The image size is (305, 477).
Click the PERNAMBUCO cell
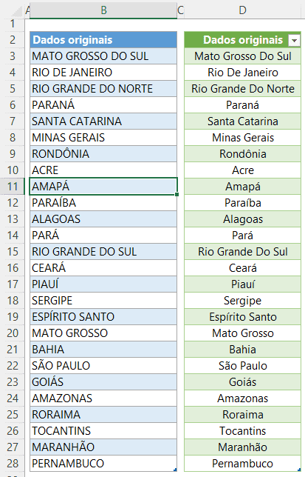(x=103, y=464)
